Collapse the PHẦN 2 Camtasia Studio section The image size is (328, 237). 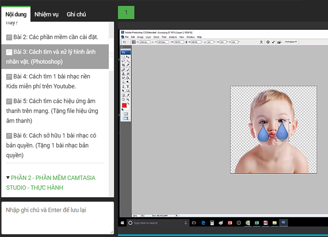click(x=8, y=178)
